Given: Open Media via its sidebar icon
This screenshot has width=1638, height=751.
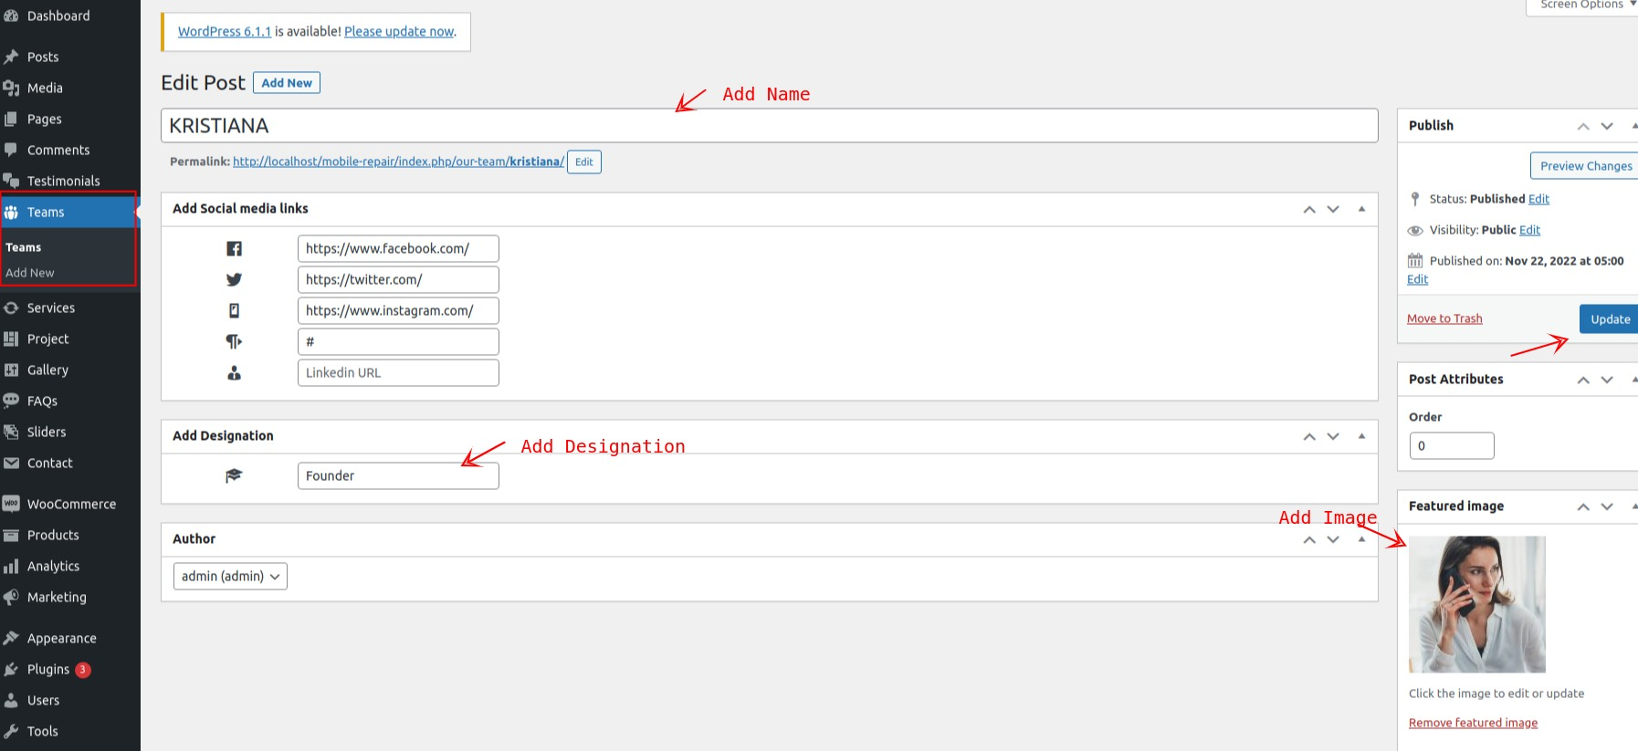Looking at the screenshot, I should point(11,88).
